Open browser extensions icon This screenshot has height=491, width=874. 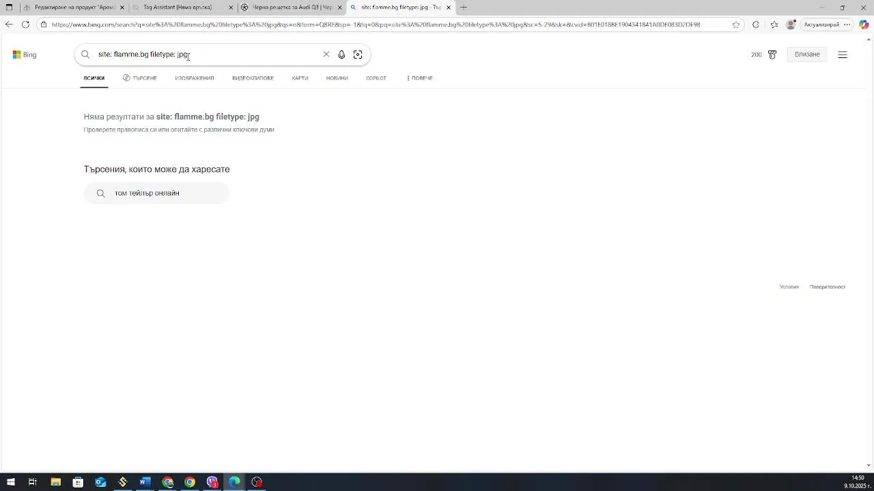[756, 25]
